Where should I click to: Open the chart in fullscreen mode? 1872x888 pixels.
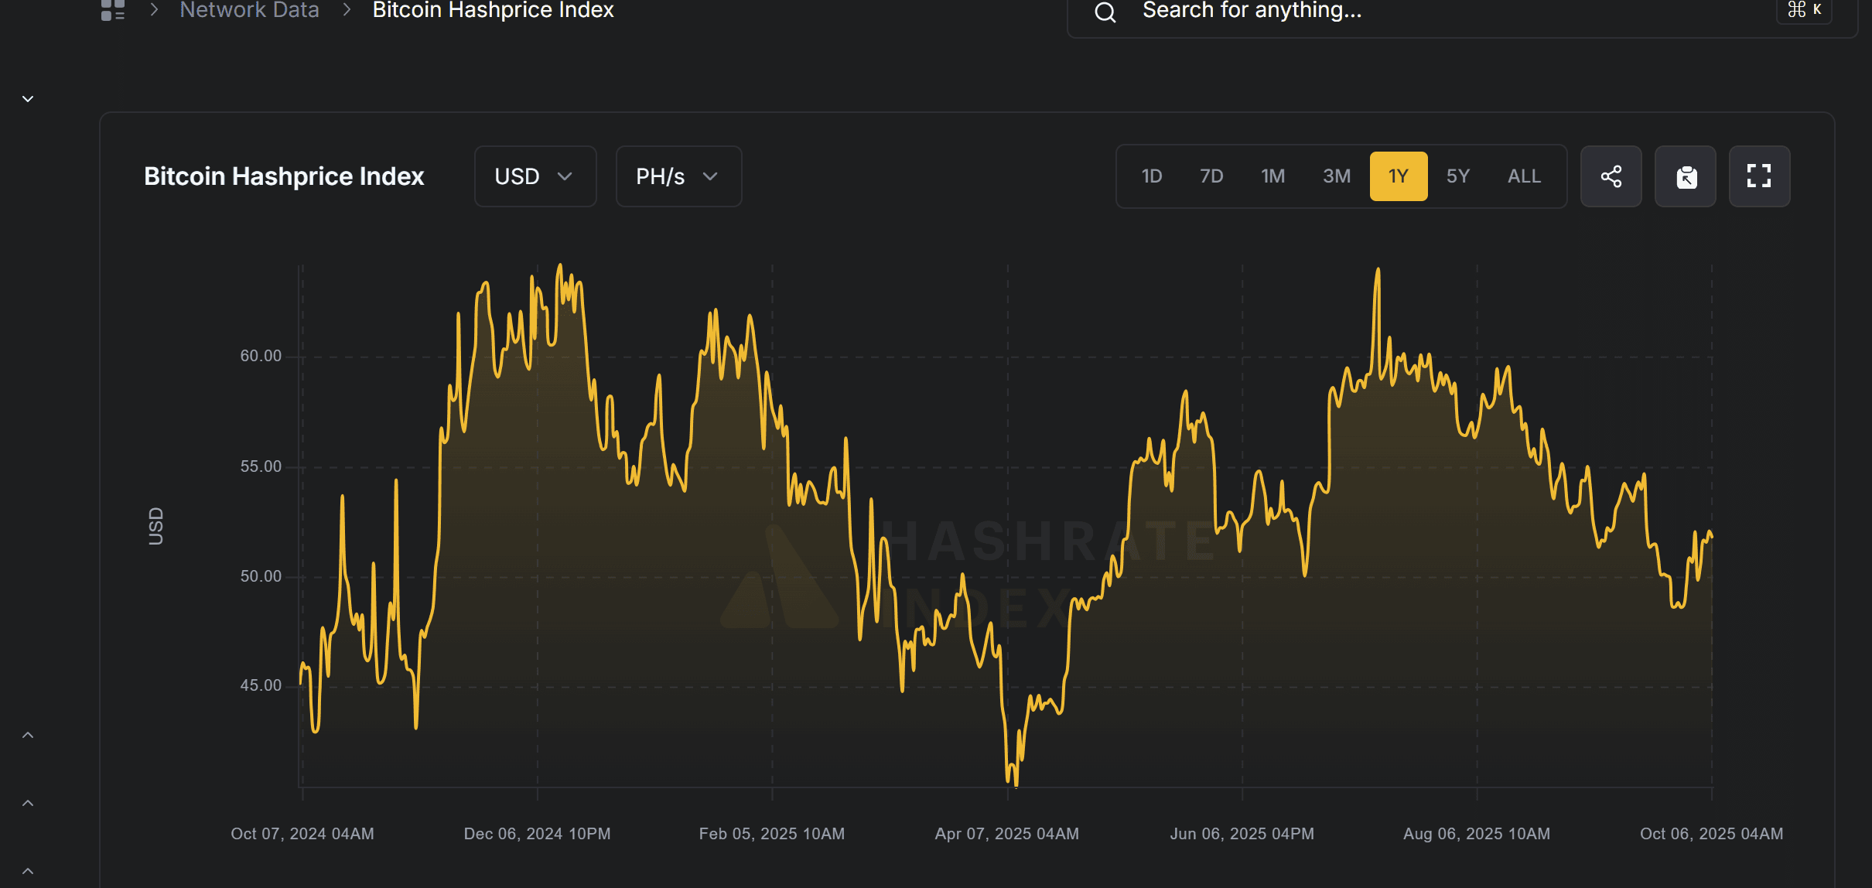coord(1759,176)
